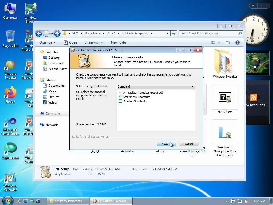Image resolution: width=273 pixels, height=205 pixels.
Task: Select the Microsoft Visual Studio shortcut
Action: click(x=10, y=126)
